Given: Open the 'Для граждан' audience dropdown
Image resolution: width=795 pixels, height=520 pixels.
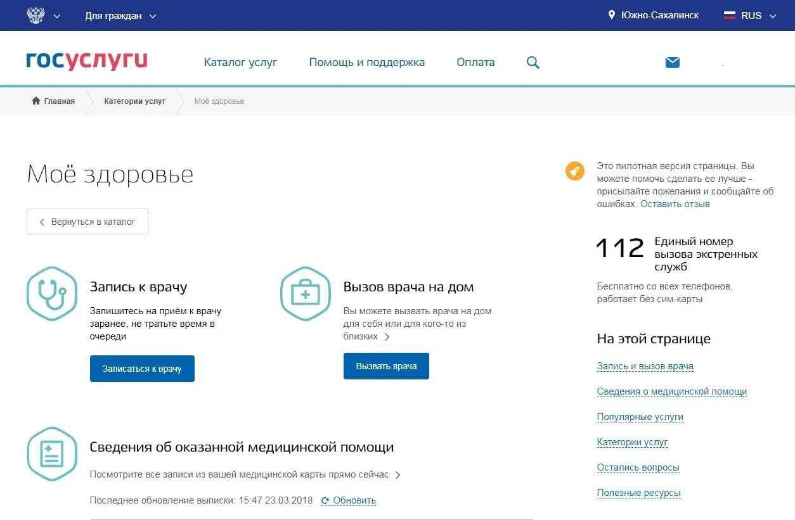Looking at the screenshot, I should (120, 16).
